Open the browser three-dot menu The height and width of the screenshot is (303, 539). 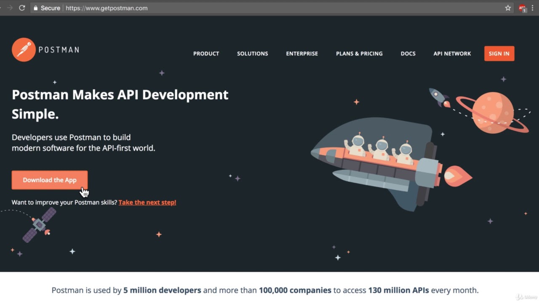(x=532, y=8)
